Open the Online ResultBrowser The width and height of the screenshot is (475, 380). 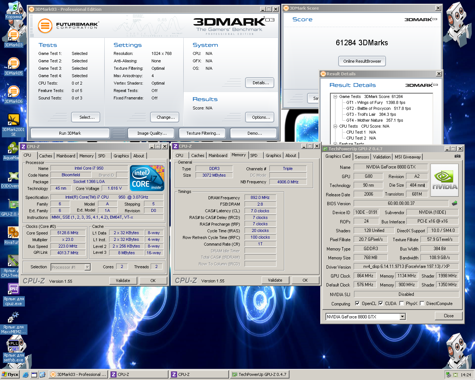362,61
